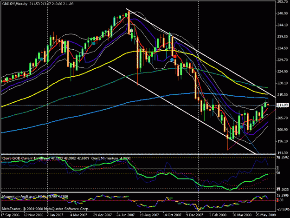Click the price label 234.50
Screen dimensions: 290x218
point(283,48)
